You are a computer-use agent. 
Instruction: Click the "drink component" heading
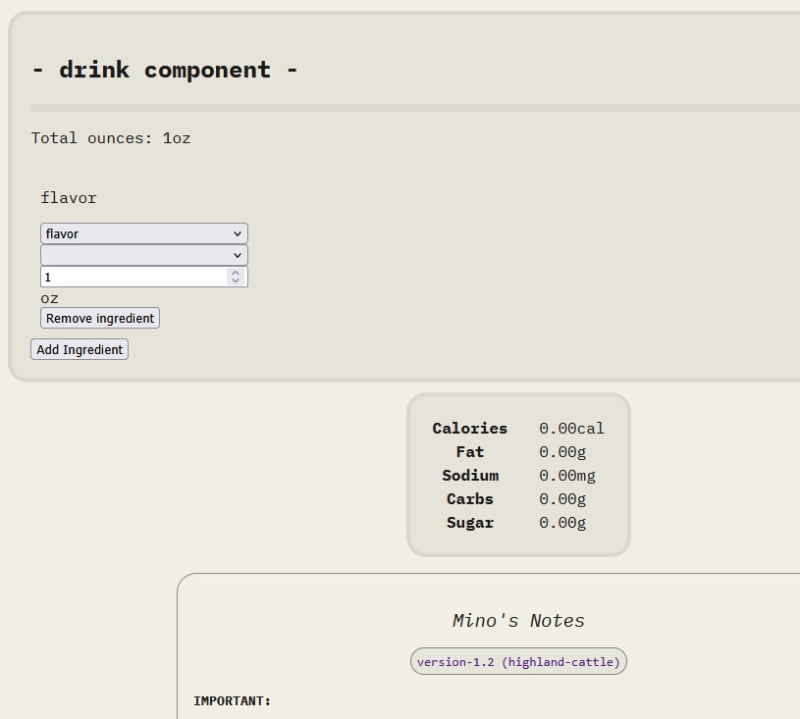point(165,70)
